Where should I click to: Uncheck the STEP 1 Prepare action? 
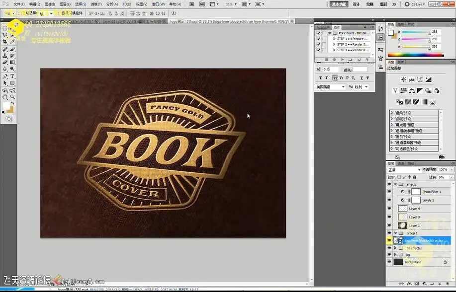(318, 39)
